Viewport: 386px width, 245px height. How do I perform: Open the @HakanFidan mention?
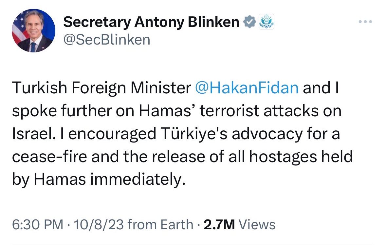247,88
